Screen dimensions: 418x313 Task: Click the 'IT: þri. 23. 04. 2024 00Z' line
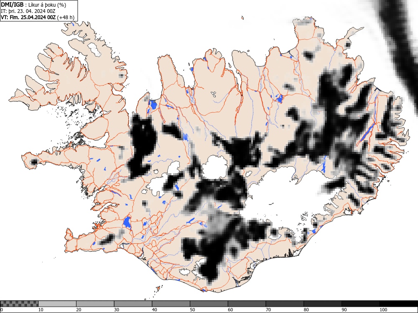click(28, 11)
